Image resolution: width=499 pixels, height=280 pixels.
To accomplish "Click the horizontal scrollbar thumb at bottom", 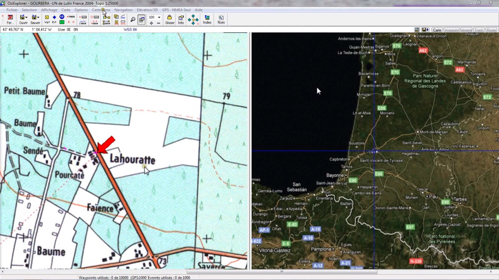I will click(282, 272).
